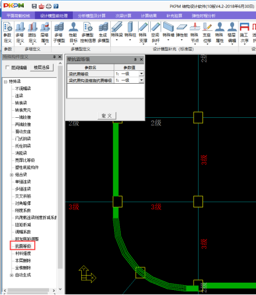Select the 弹性板 elastic slab tool
The height and width of the screenshot is (295, 256).
tap(182, 29)
